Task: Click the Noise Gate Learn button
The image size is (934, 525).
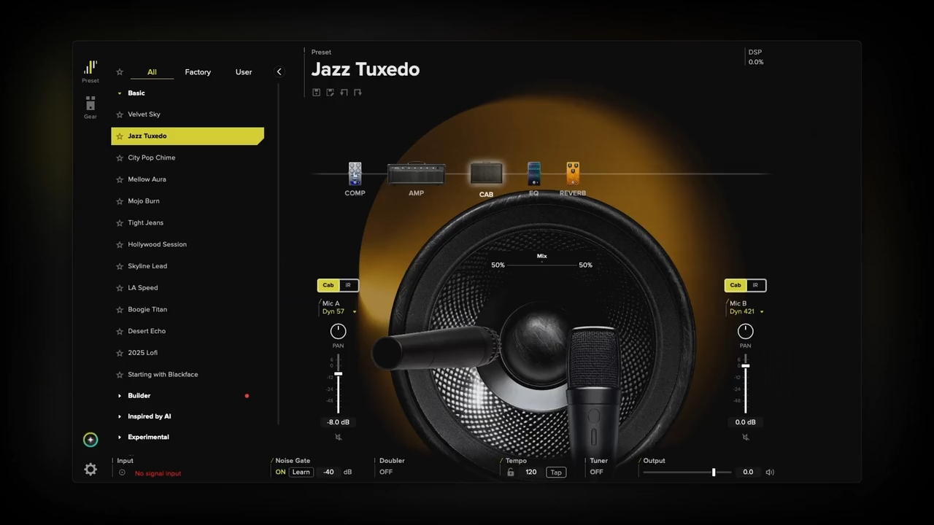Action: point(301,472)
